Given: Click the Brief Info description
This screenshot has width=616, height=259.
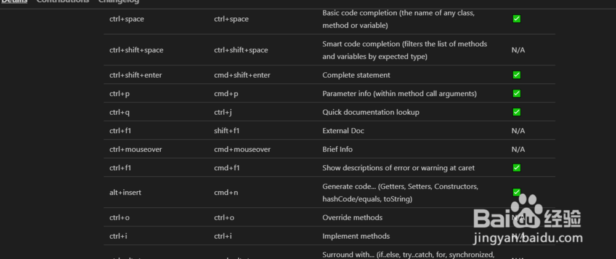Looking at the screenshot, I should click(x=338, y=149).
